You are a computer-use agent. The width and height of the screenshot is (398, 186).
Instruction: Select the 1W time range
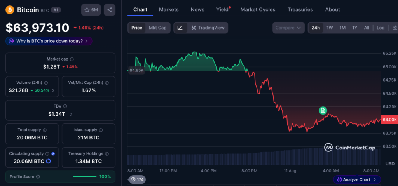click(x=330, y=28)
